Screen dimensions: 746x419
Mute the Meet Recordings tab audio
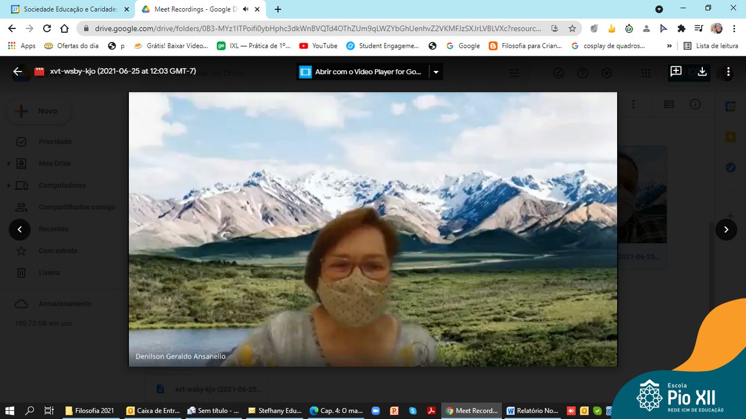click(246, 9)
